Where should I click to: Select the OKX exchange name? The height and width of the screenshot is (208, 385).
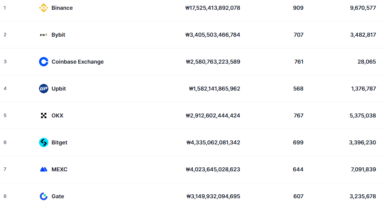(57, 116)
